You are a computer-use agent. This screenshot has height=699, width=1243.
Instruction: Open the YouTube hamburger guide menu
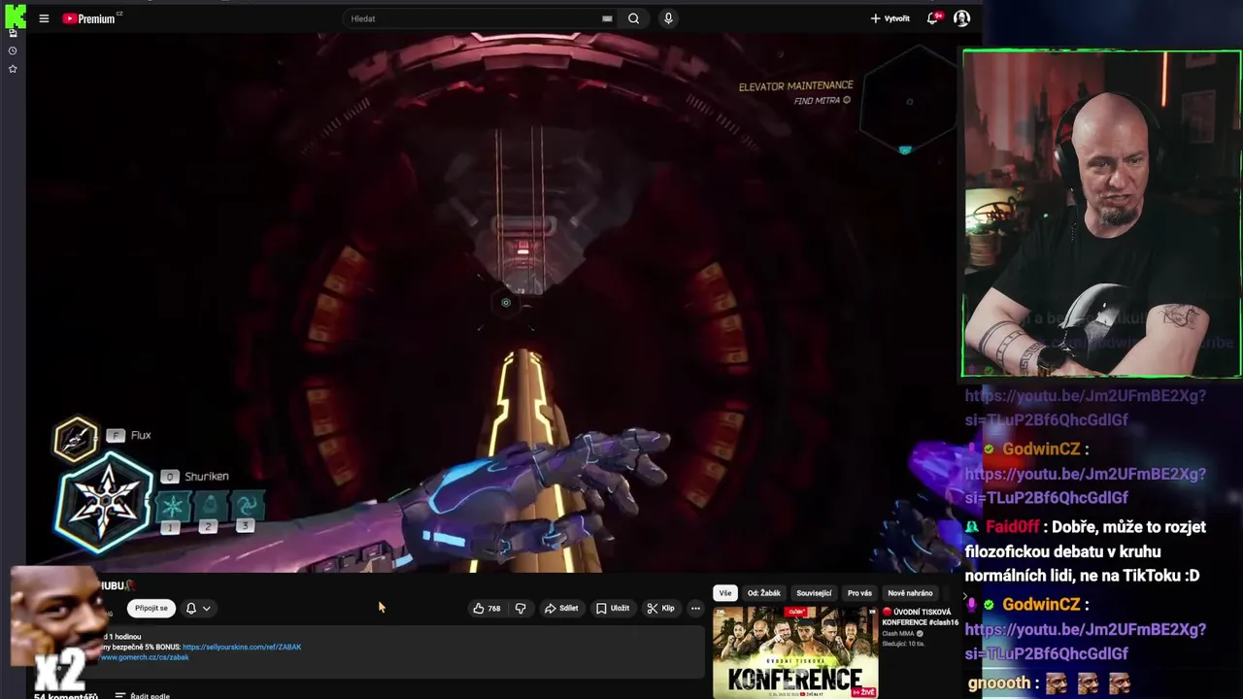[x=44, y=18]
